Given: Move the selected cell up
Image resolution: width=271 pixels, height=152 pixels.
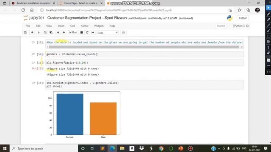Looking at the screenshot, I should click(x=58, y=33).
